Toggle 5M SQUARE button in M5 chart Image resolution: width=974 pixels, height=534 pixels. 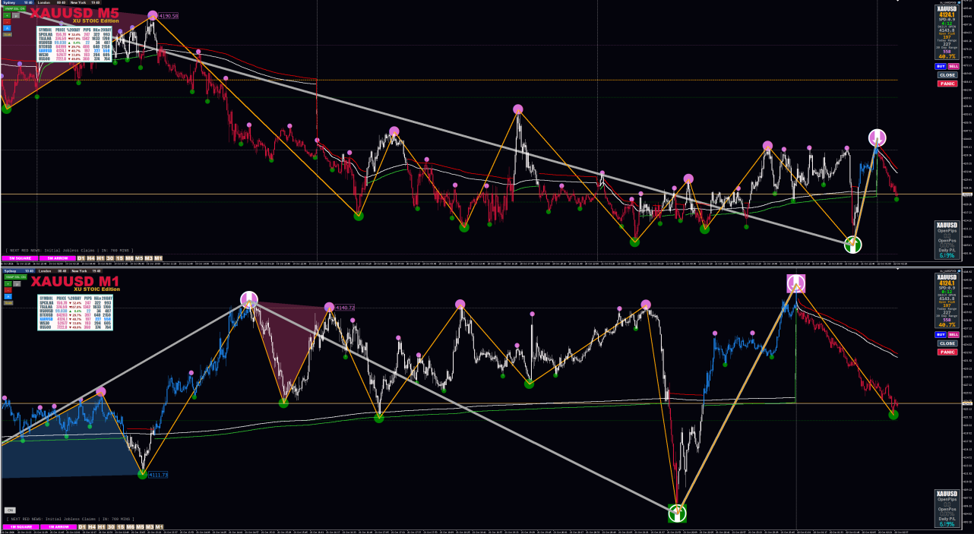pos(20,258)
